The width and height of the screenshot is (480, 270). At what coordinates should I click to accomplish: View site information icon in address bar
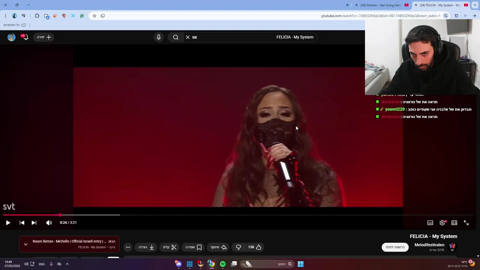coord(445,16)
